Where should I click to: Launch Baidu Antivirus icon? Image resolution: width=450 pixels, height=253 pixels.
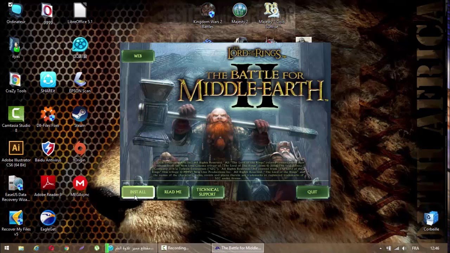click(48, 151)
